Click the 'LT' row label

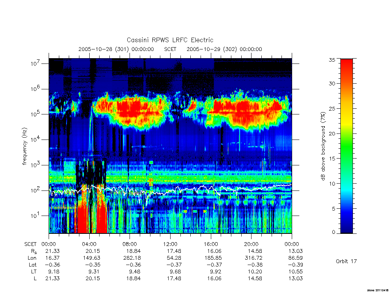(x=34, y=271)
